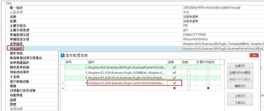Select plugin Kingdee.BOS.Business.Bill.PlugIn.BusinessFrameWork row
This screenshot has height=111, width=264.
pyautogui.click(x=127, y=67)
